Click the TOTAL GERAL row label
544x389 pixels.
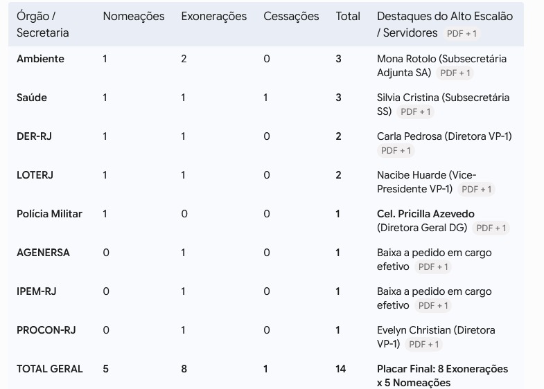(50, 369)
